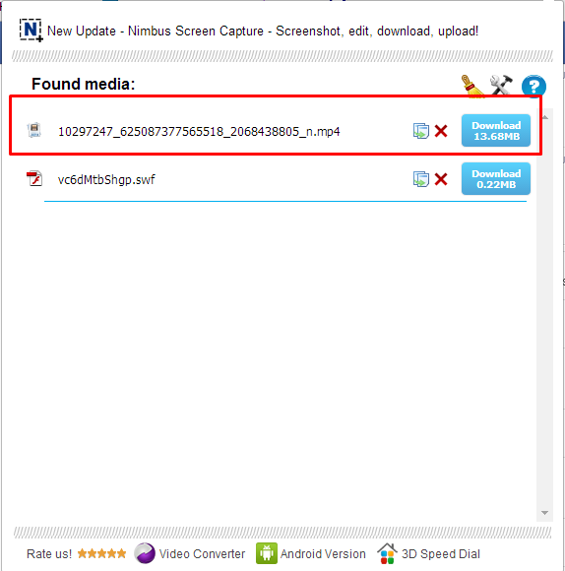The width and height of the screenshot is (565, 571).
Task: Open the Nimbus Screen Capture update link
Action: (x=263, y=32)
